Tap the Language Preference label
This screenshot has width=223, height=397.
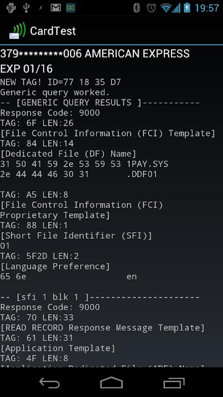point(55,266)
